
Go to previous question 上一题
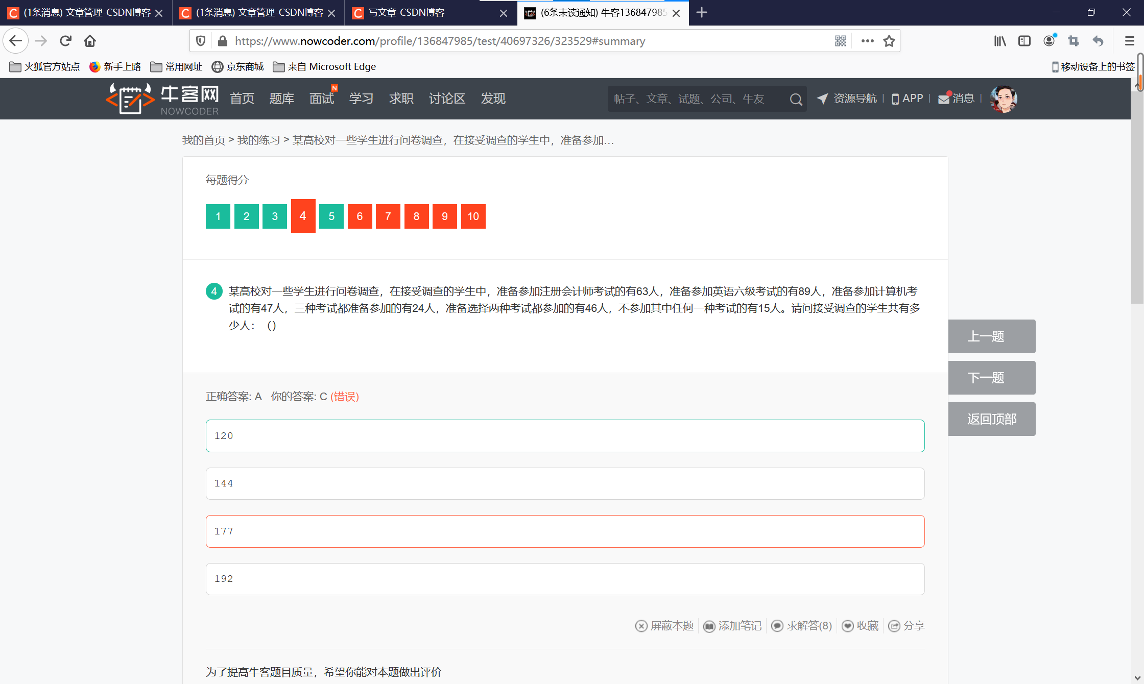pyautogui.click(x=992, y=336)
